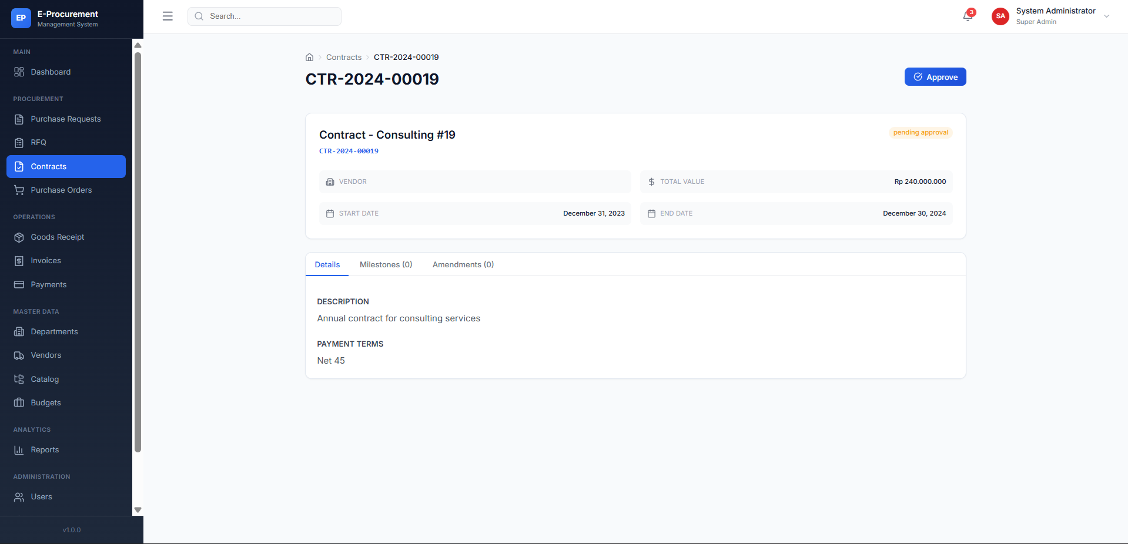The image size is (1128, 544).
Task: Click the Approve button
Action: coord(935,77)
